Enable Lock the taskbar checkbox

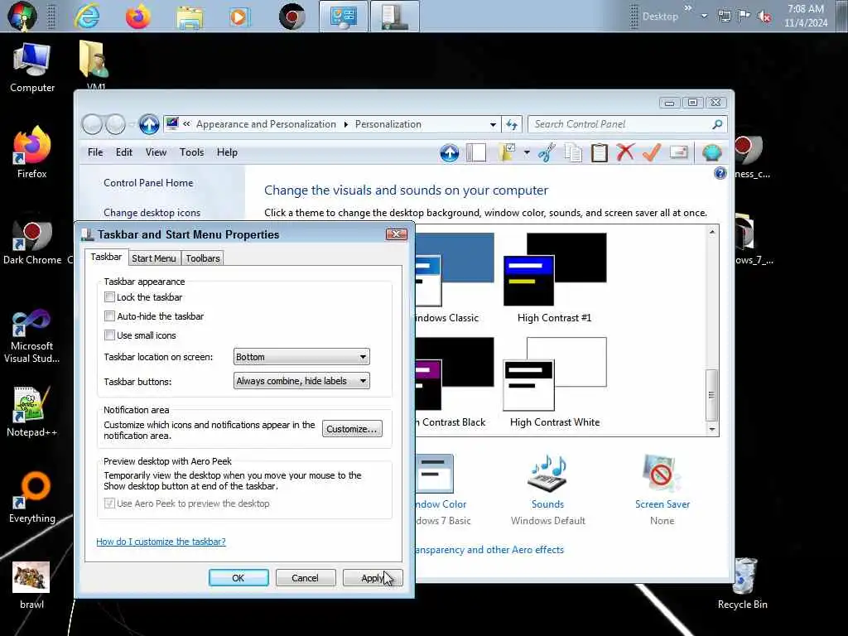coord(109,297)
